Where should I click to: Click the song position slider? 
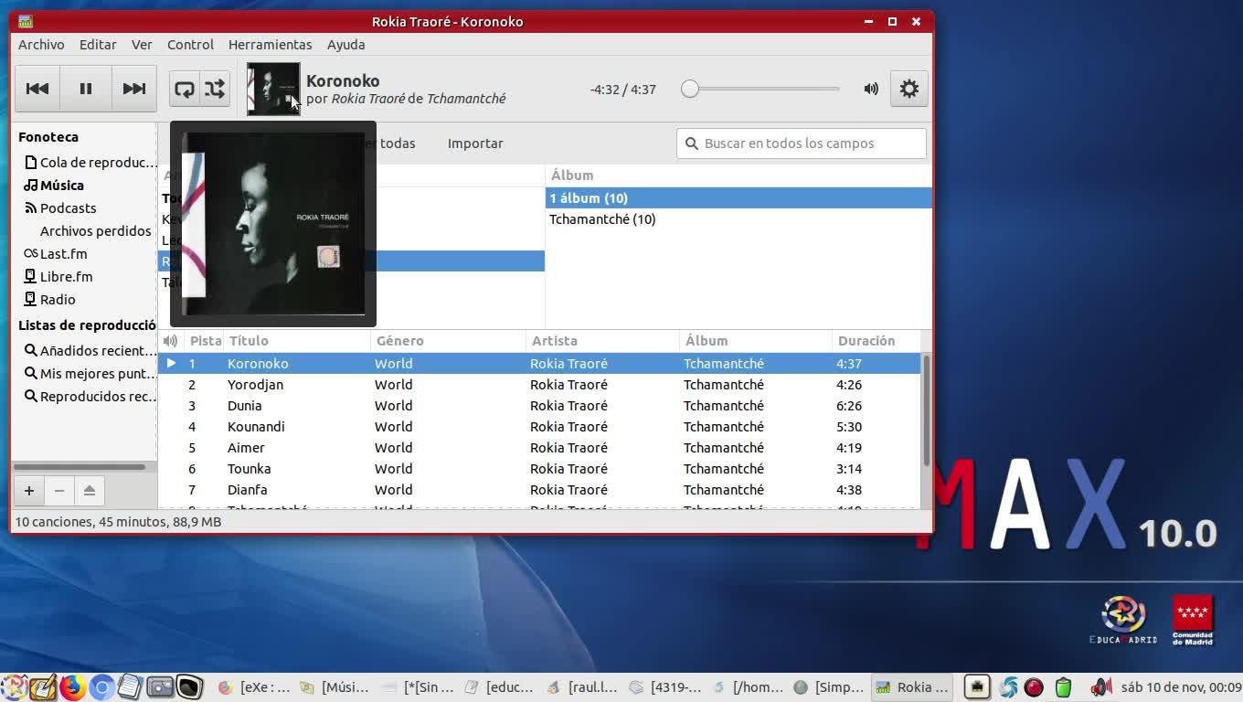763,89
